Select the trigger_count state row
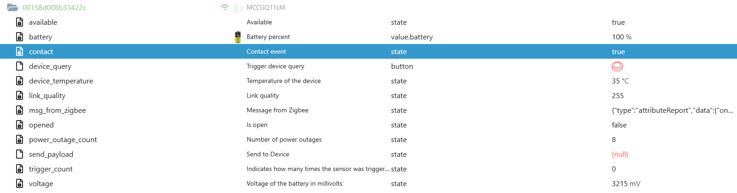737x193 pixels. (51, 169)
